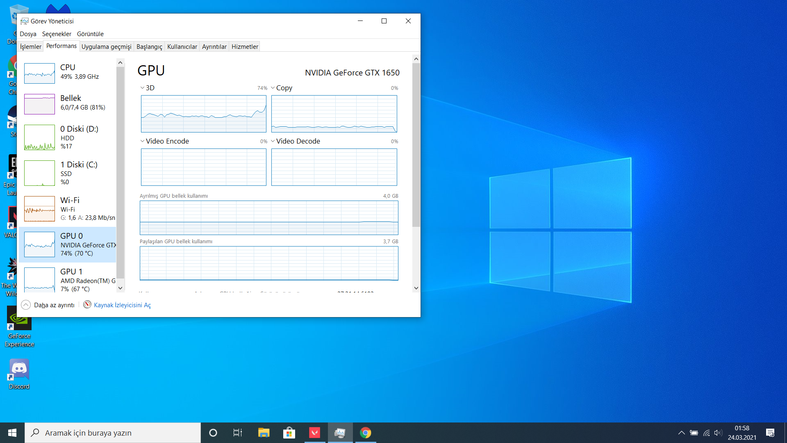Click the Resource Monitor icon beside Kaynak İzleyicisini Aç
Screen dimensions: 787x443
pos(87,304)
